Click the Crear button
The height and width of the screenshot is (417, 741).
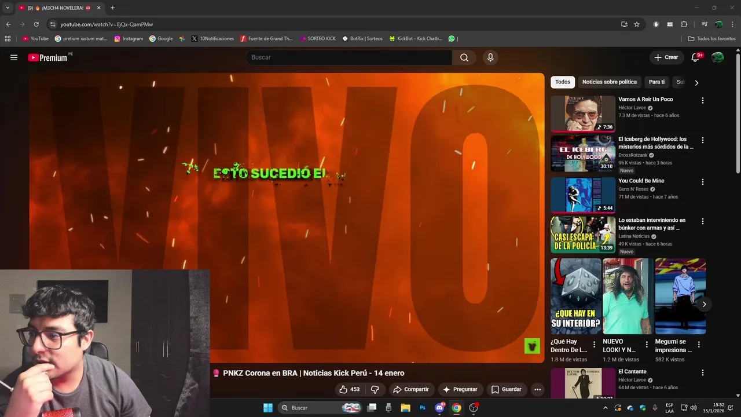666,57
